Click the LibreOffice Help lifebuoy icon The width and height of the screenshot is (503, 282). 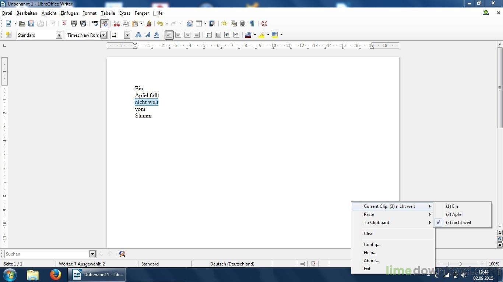click(x=264, y=23)
